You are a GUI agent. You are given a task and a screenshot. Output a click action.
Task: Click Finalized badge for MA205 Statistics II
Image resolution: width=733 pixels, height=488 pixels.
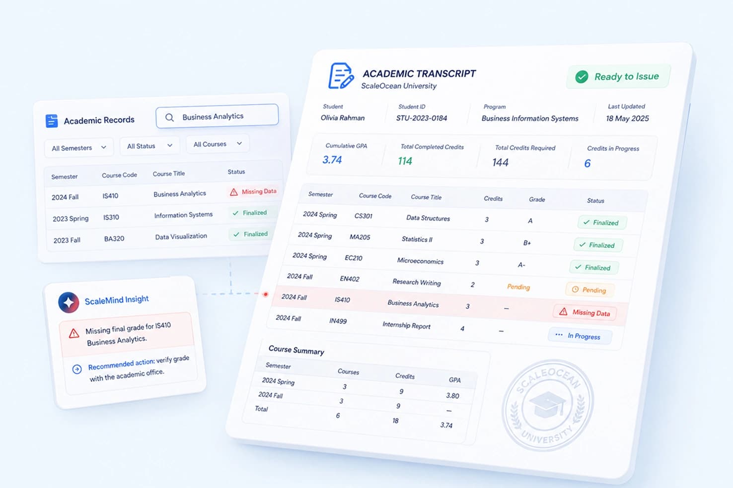tap(598, 245)
